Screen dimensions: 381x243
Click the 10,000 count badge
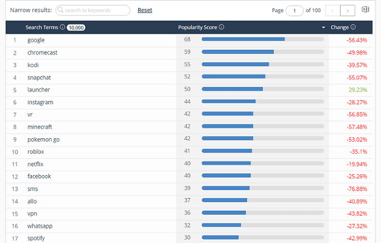[x=76, y=27]
